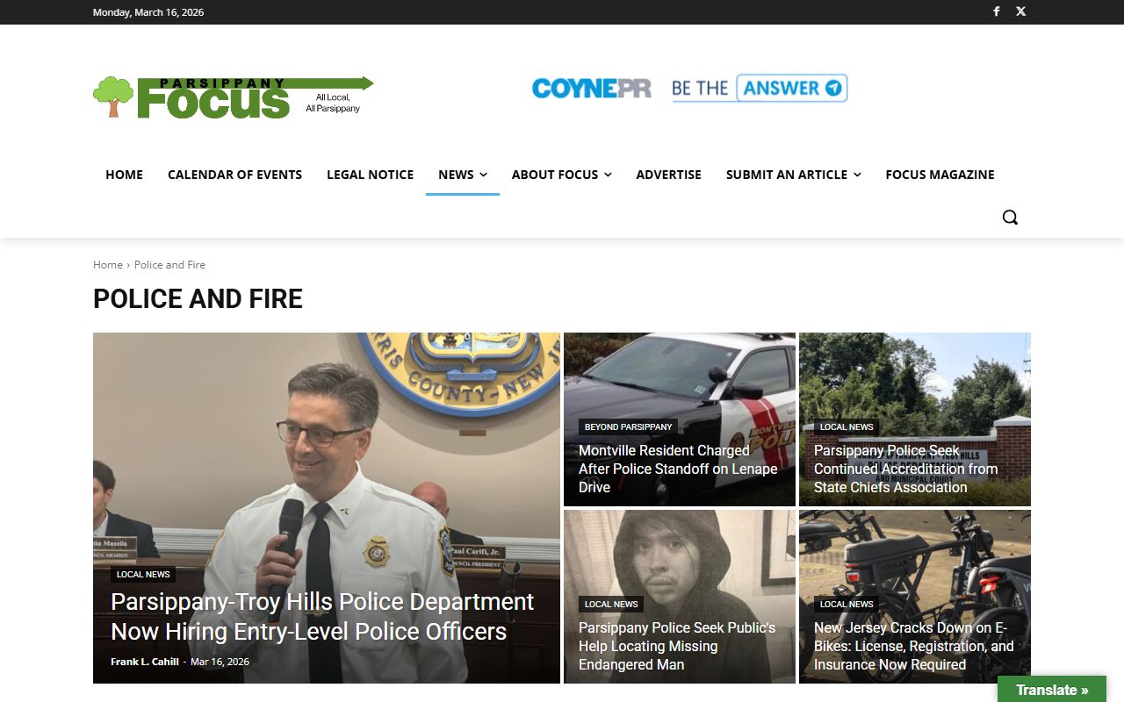1124x702 pixels.
Task: Click the Monday, March 16, 2026 date text
Action: (148, 12)
